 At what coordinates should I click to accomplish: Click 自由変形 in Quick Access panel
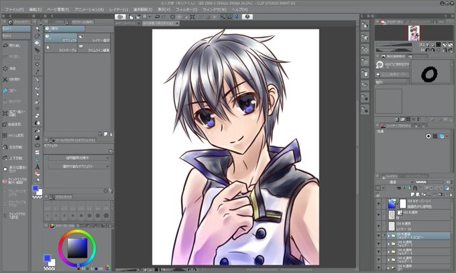12,124
